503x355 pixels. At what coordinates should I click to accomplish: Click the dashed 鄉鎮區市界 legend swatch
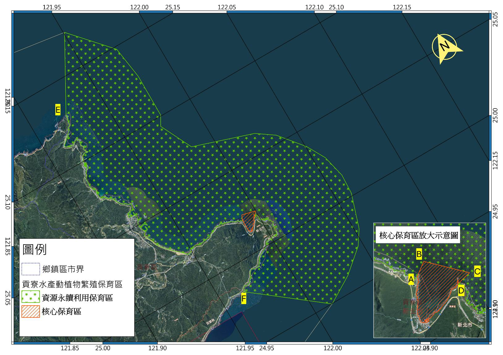(x=31, y=269)
